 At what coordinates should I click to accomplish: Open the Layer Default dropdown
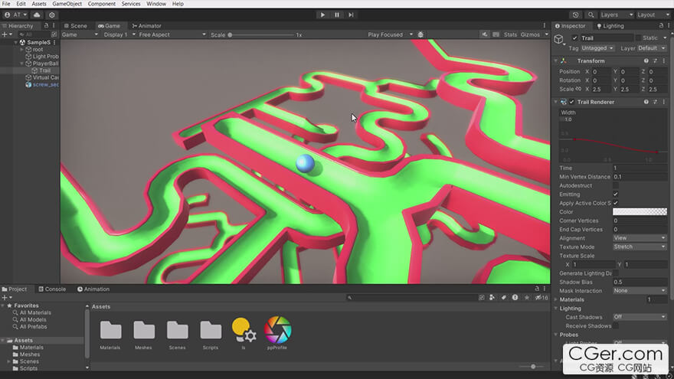652,48
